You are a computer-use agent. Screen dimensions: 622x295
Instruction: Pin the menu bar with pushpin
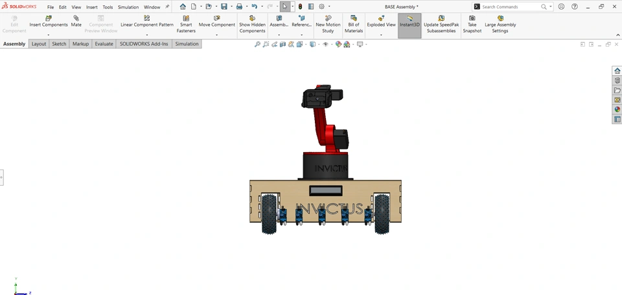[167, 6]
